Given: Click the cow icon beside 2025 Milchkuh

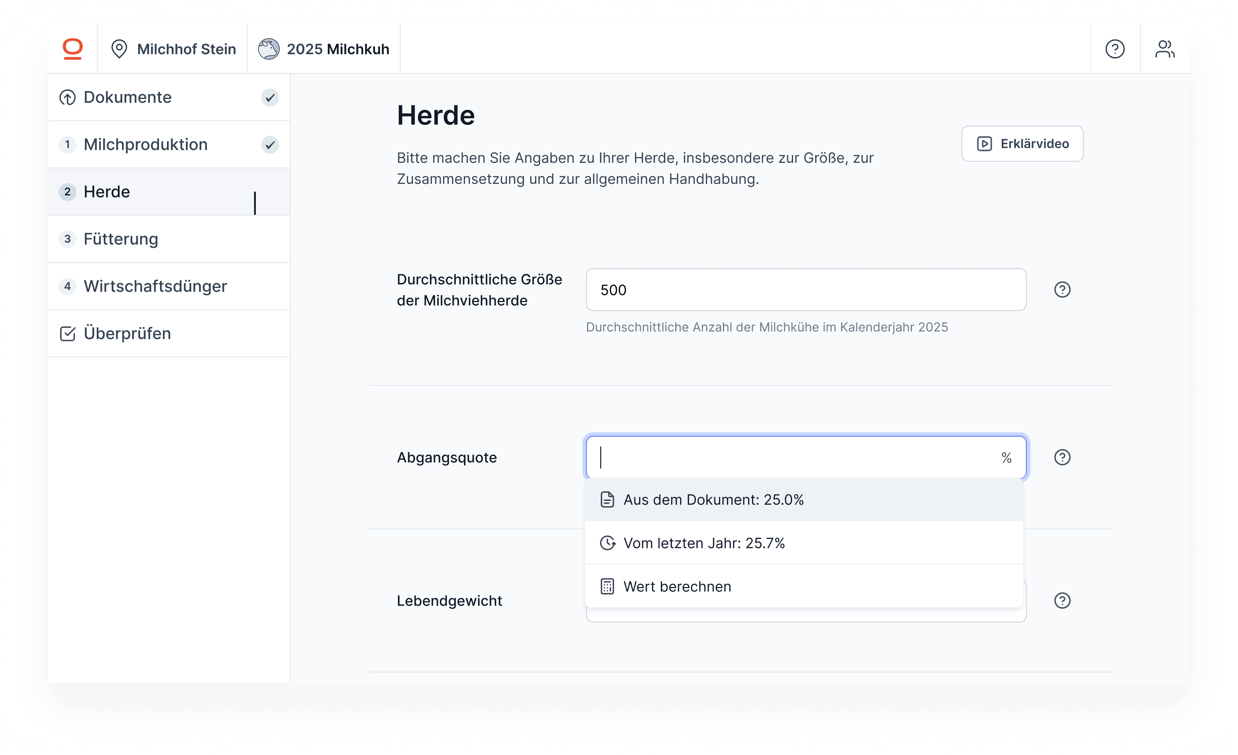Looking at the screenshot, I should click(x=268, y=49).
